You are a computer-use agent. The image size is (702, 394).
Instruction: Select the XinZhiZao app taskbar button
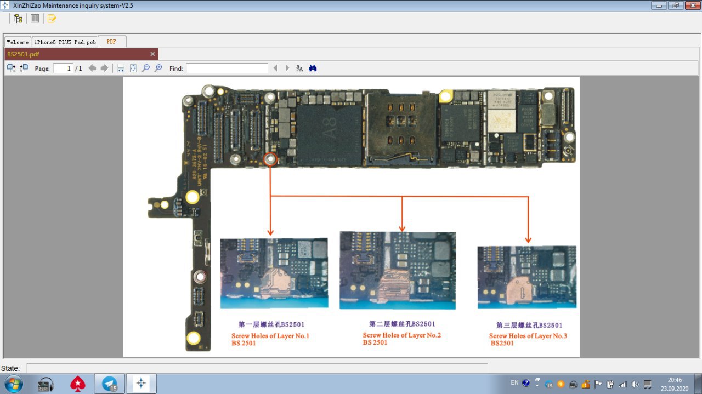(141, 384)
